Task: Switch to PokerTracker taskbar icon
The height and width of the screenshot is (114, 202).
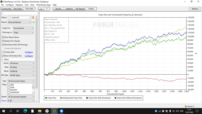Action: pos(54,111)
